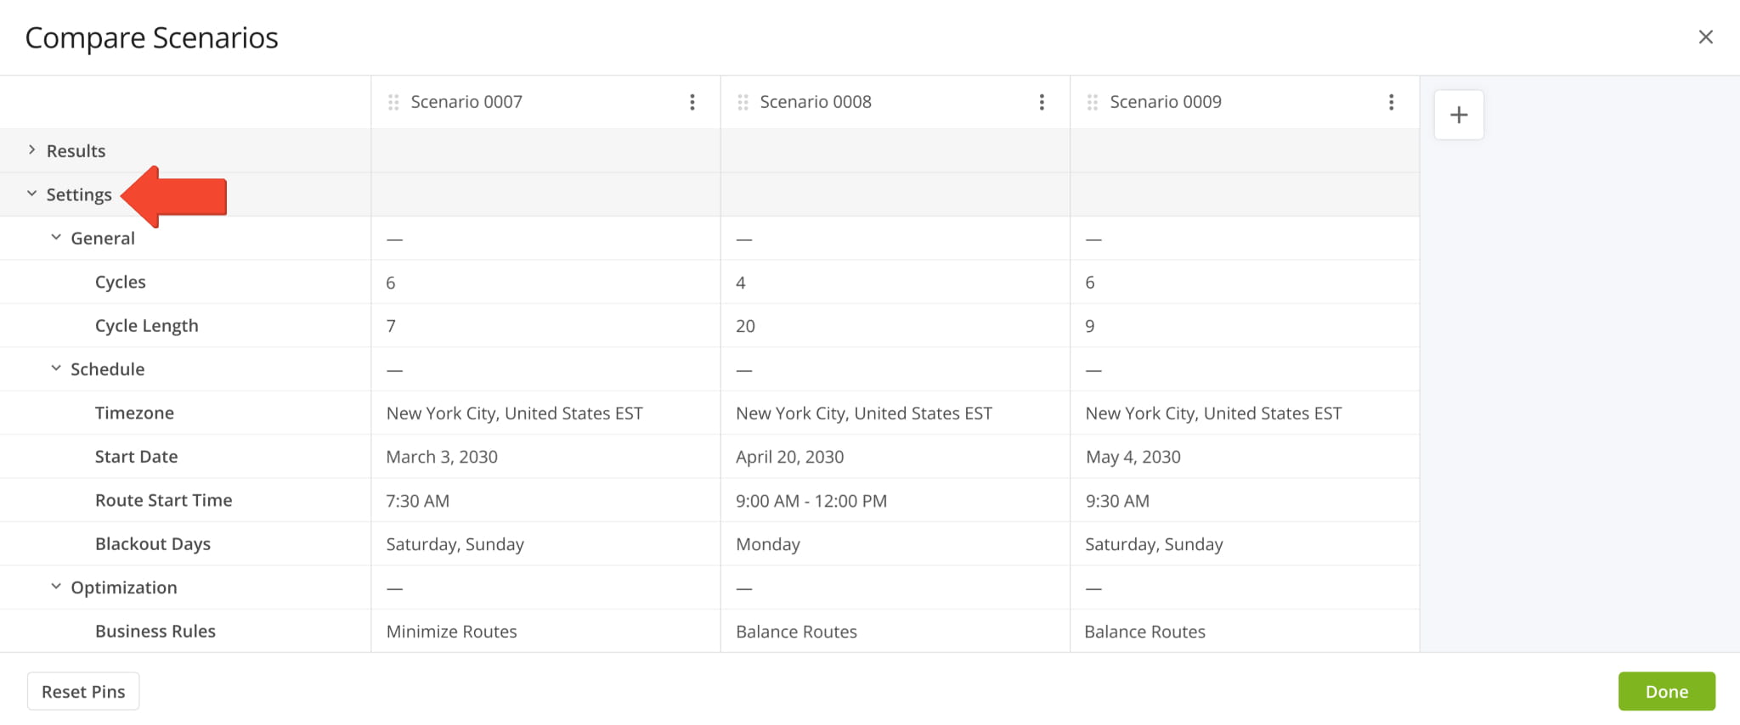Click the Reset Pins button
Screen dimensions: 1740x725
pyautogui.click(x=83, y=691)
